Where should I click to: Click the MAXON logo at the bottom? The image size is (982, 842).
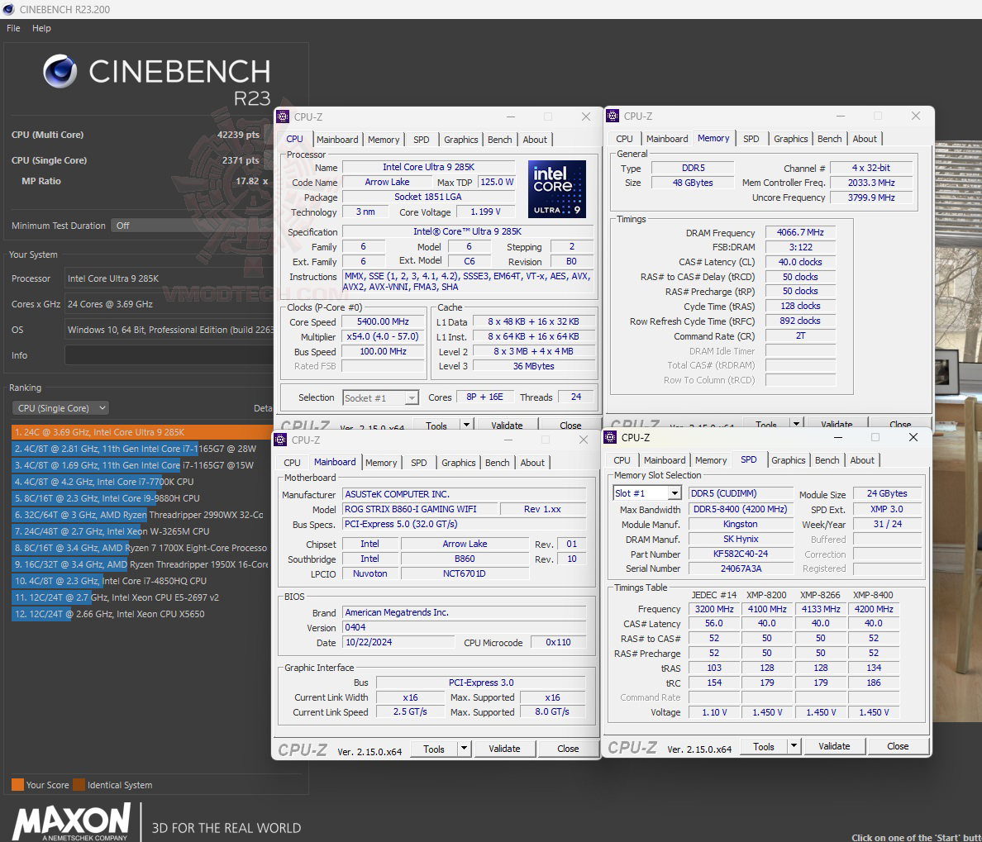pos(71,821)
